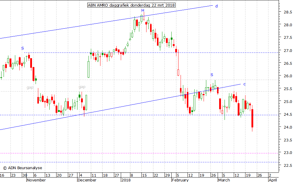The width and height of the screenshot is (293, 182).
Task: Select date tick 8 in January 2018
Action: coord(132,175)
